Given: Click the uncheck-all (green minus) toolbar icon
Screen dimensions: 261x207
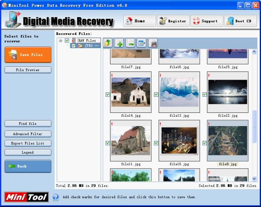Looking at the screenshot, I should coord(130,43).
